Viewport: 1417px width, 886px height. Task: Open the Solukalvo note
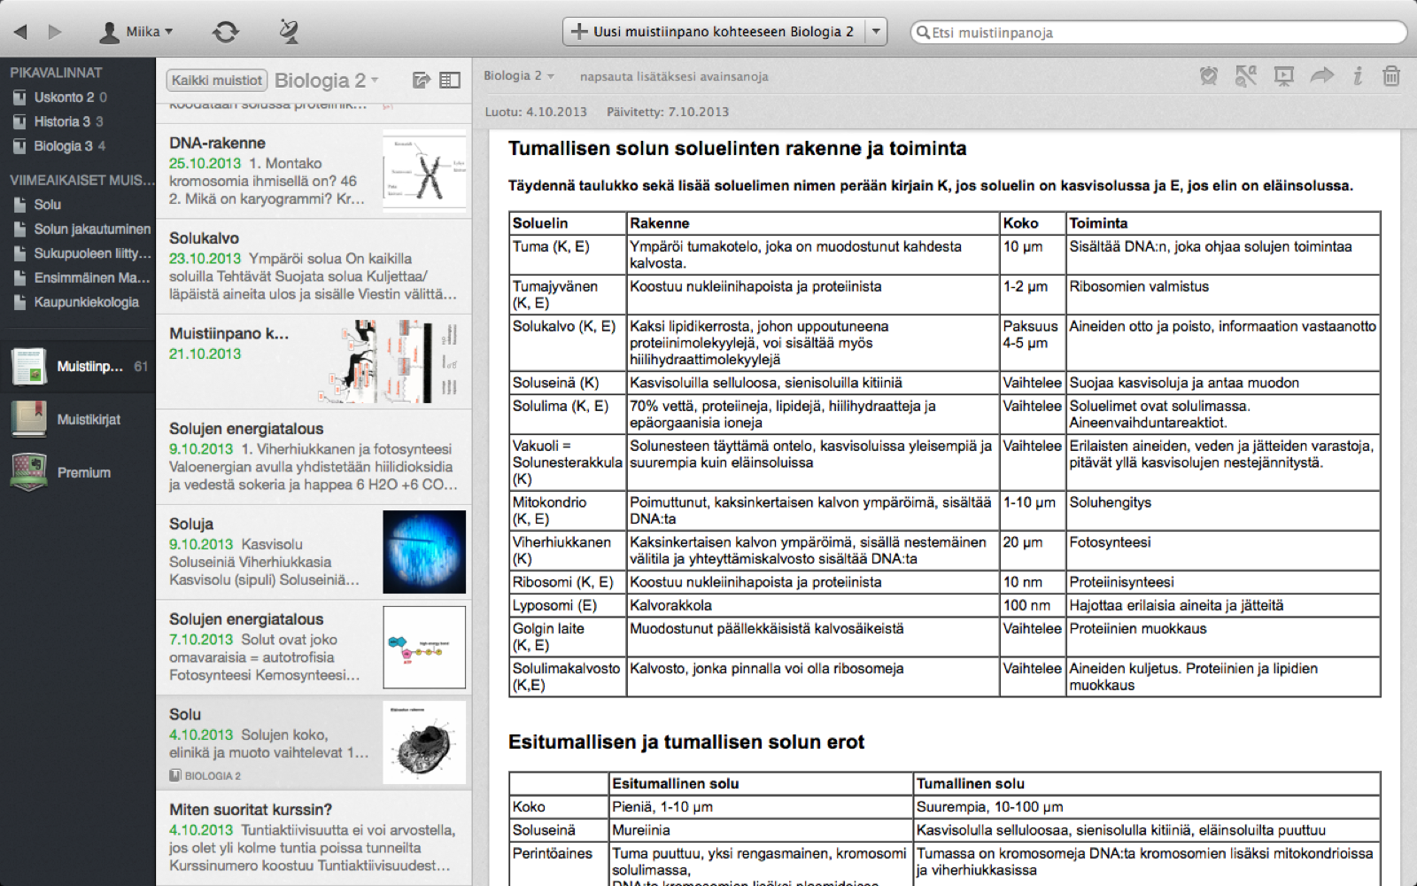(x=314, y=267)
